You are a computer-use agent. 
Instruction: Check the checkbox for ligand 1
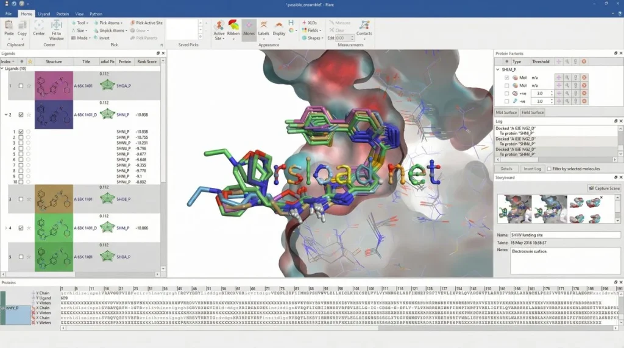coord(21,86)
